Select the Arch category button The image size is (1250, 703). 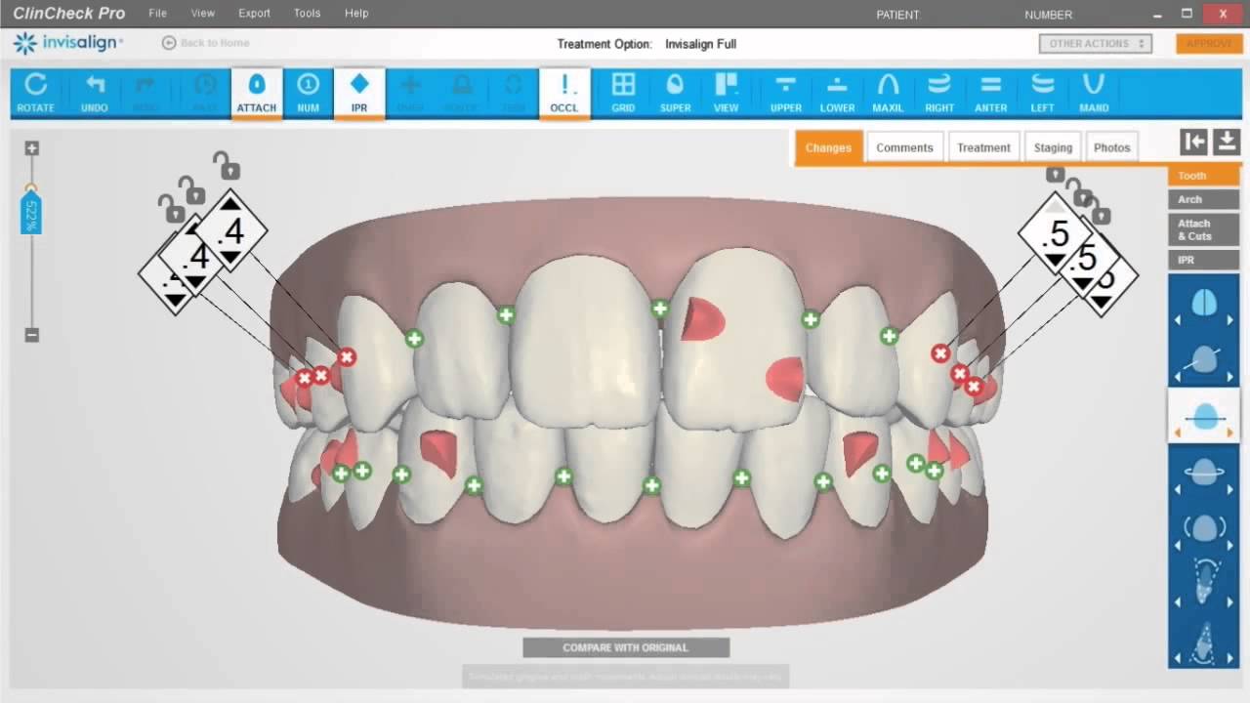coord(1203,199)
